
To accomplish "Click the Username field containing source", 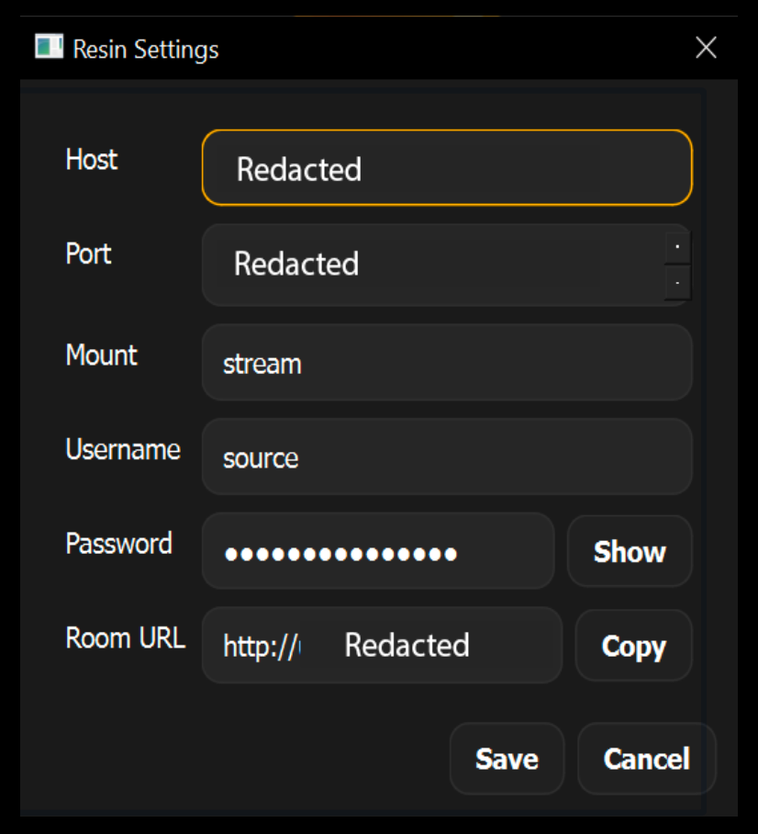I will (x=446, y=457).
